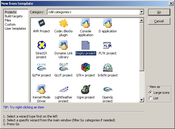Select the Empty project page icon

pyautogui.click(x=85, y=45)
